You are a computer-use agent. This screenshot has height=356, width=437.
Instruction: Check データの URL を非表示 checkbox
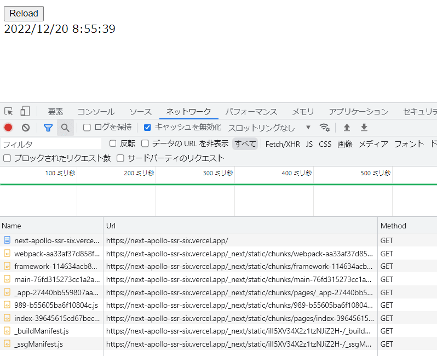145,143
